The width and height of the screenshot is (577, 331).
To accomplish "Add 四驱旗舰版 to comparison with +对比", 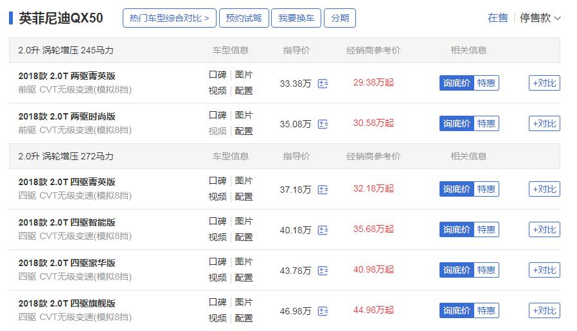I will (544, 310).
